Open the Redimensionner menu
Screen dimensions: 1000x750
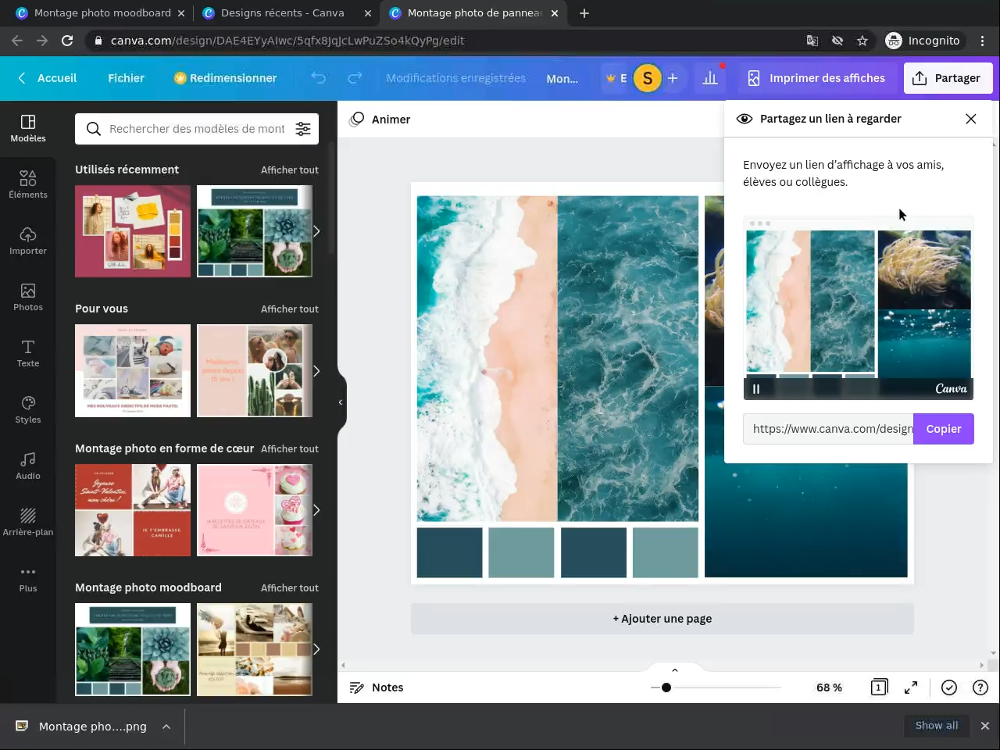coord(225,78)
